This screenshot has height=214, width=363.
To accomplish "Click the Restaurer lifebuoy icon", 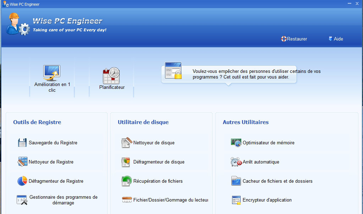I will (x=284, y=39).
